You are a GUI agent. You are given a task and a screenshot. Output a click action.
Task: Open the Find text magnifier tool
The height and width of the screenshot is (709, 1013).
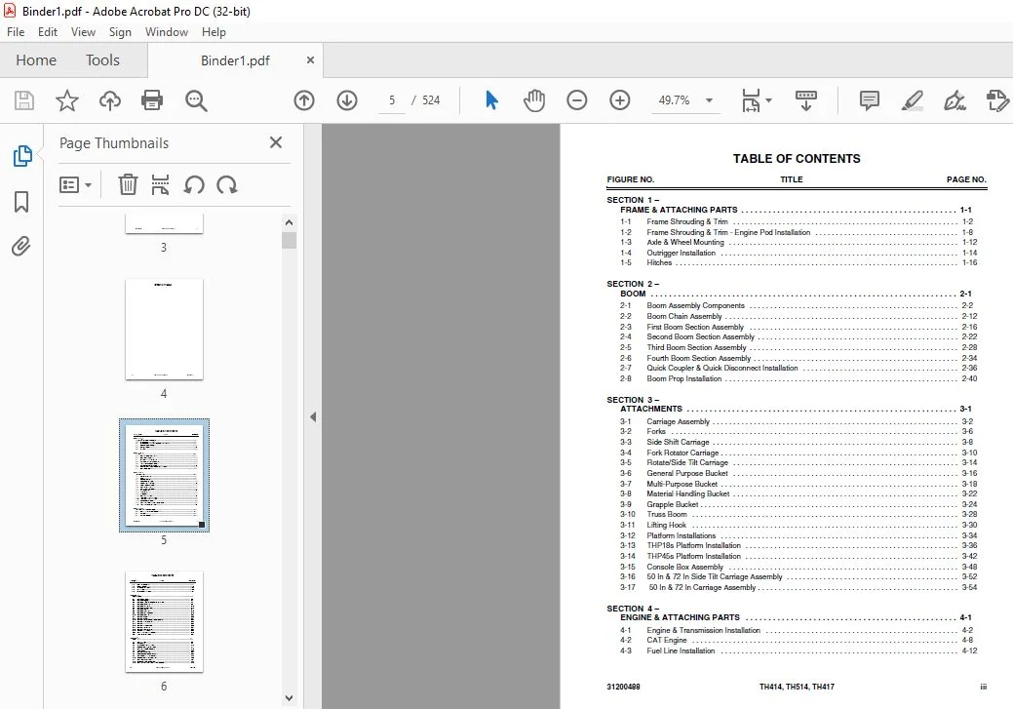coord(196,100)
